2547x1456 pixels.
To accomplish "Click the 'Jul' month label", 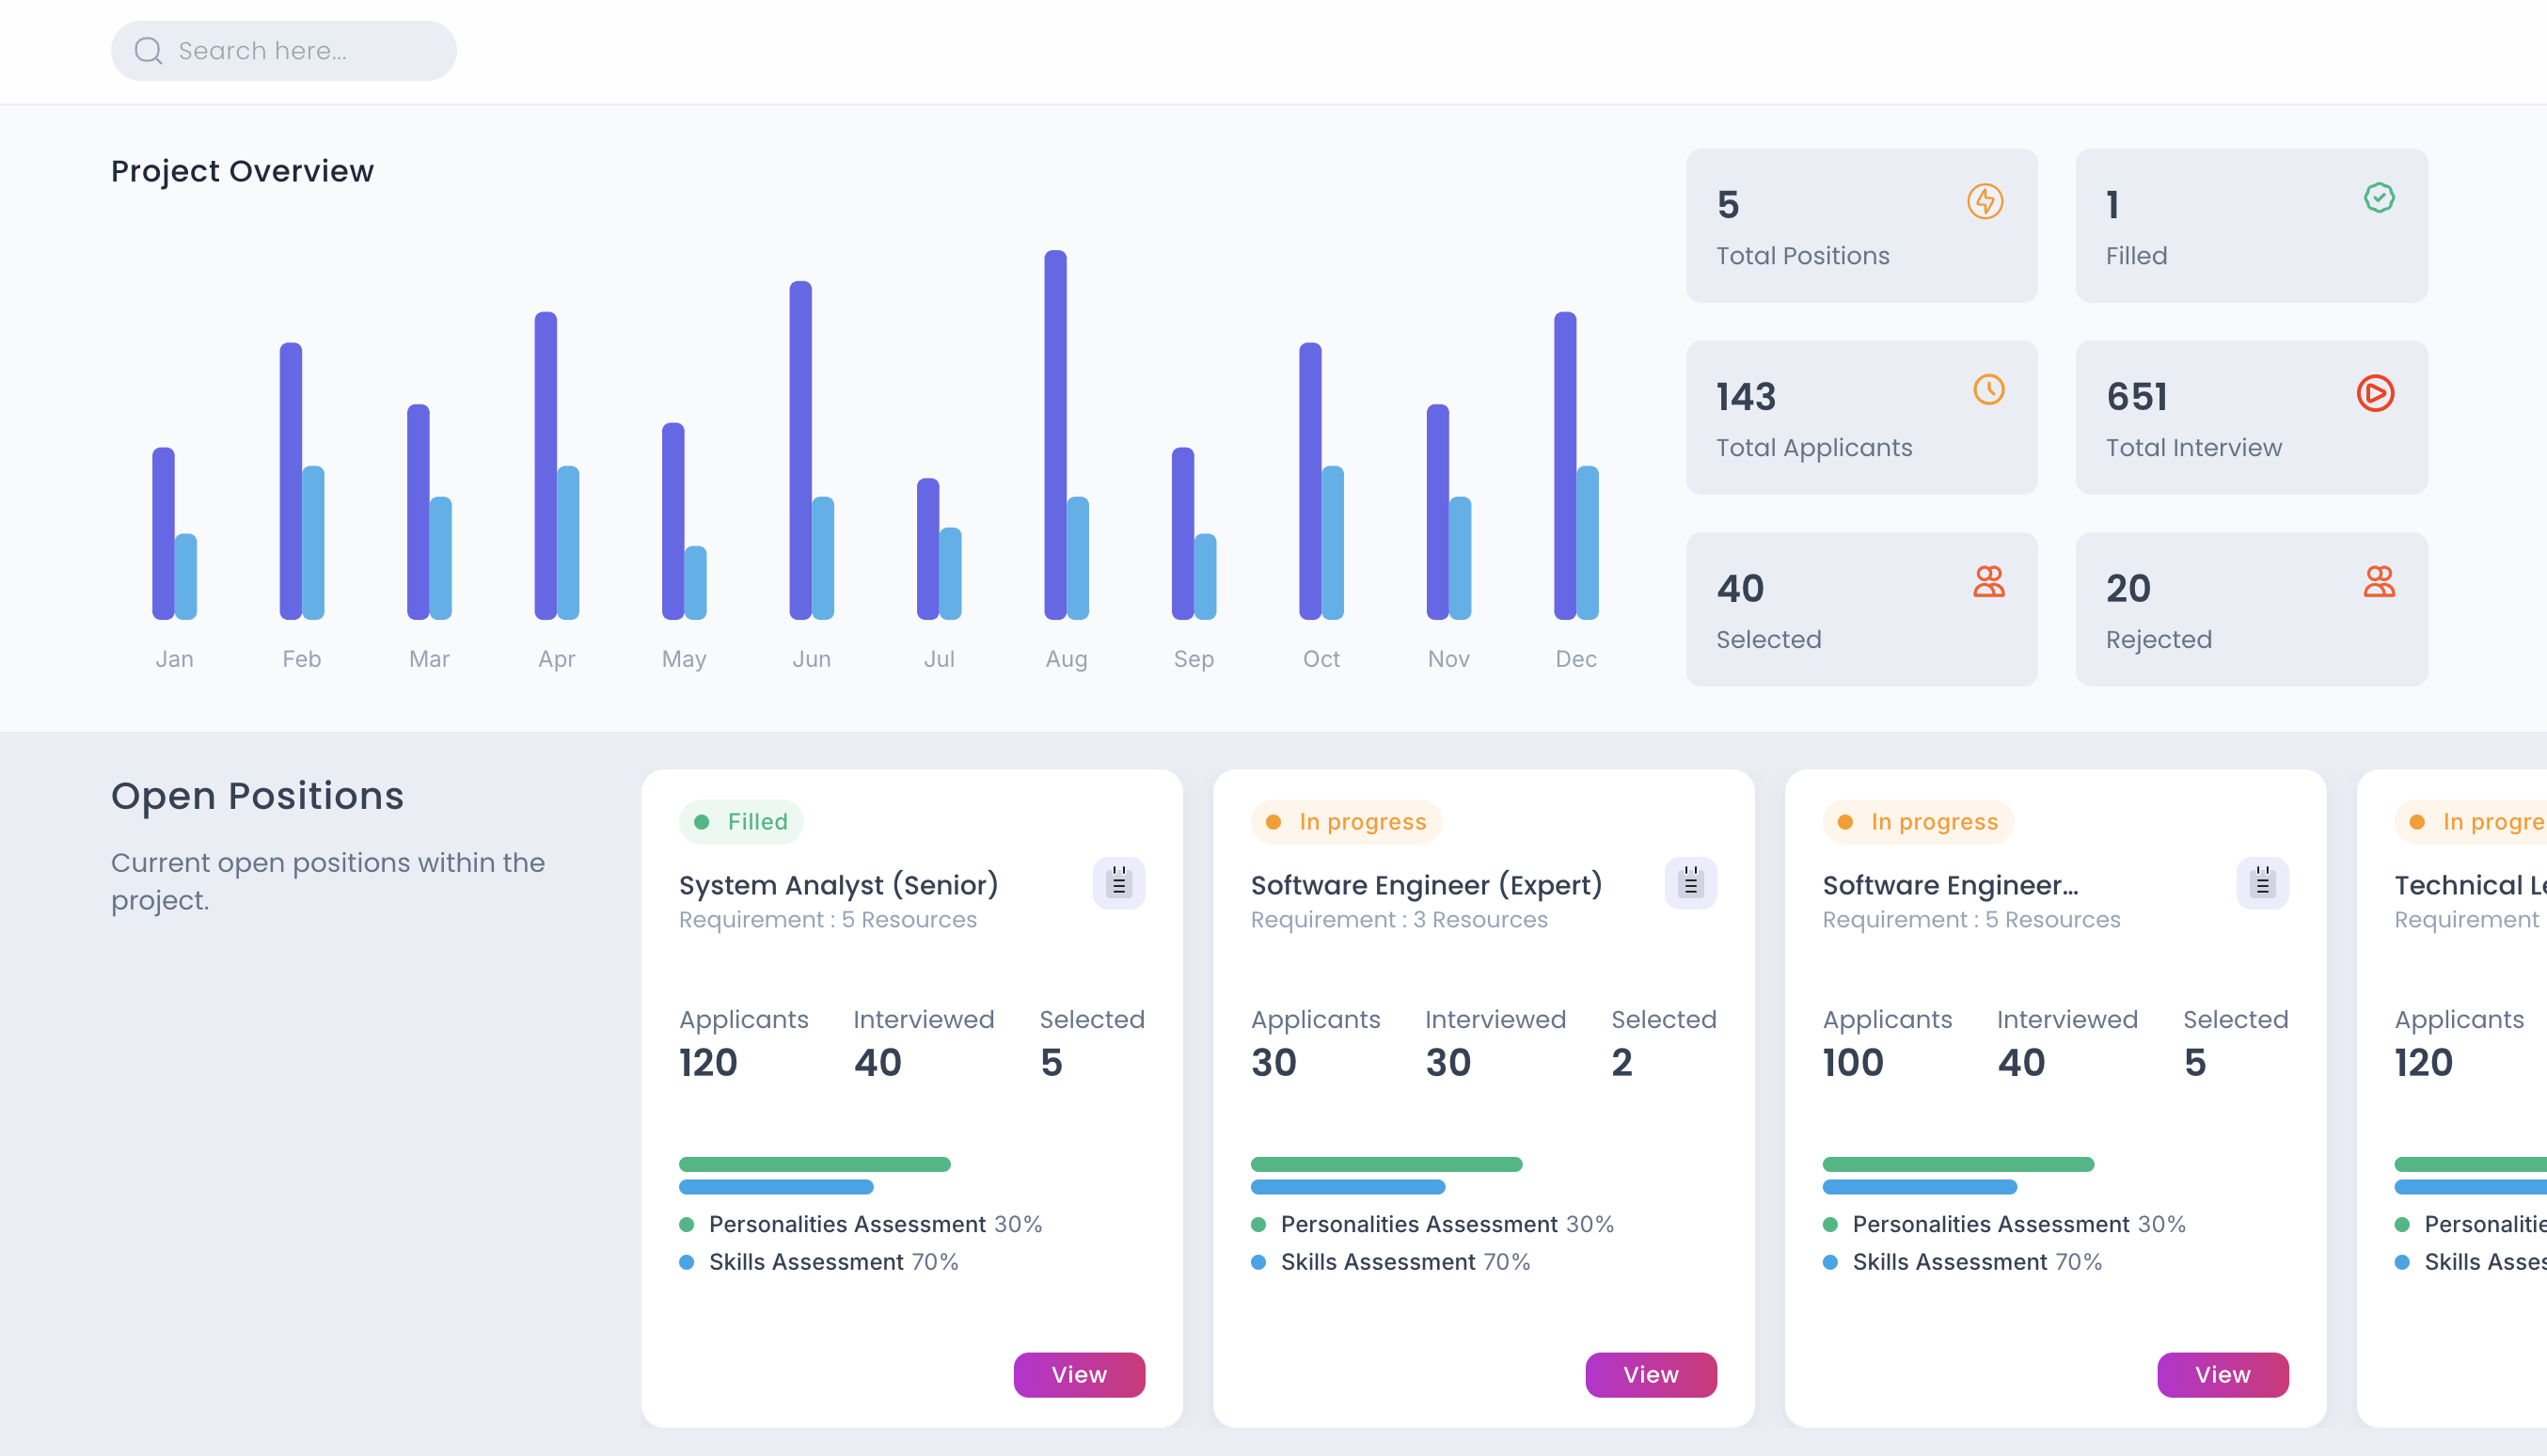I will (x=939, y=659).
